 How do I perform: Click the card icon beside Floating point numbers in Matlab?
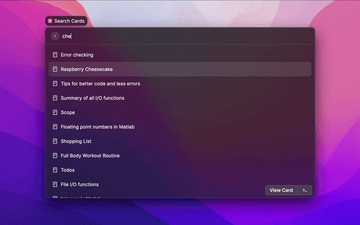coord(55,127)
